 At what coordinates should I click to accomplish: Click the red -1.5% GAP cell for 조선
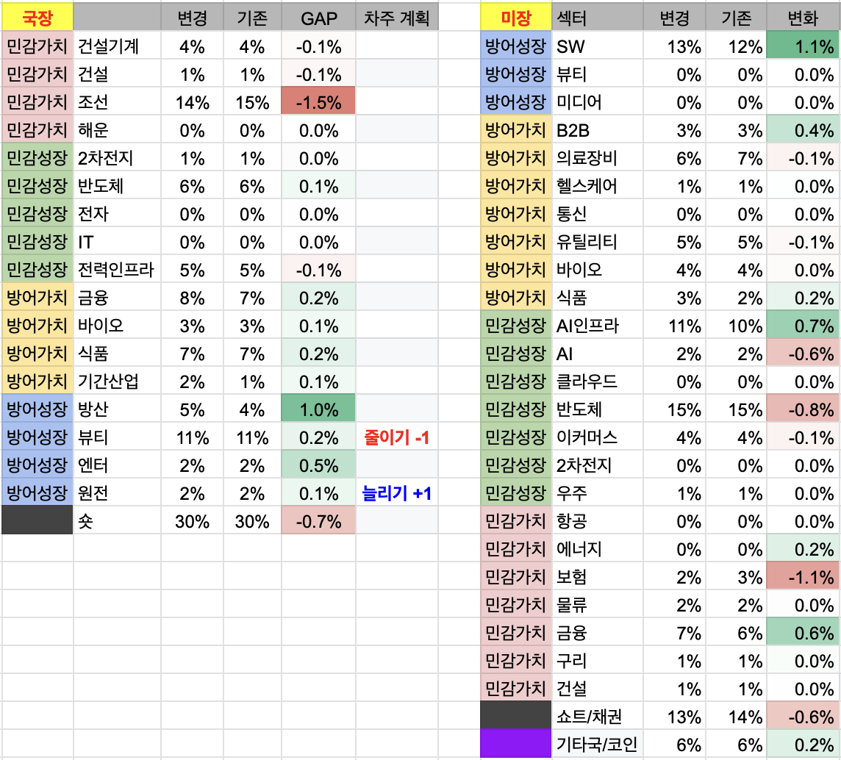[x=318, y=102]
